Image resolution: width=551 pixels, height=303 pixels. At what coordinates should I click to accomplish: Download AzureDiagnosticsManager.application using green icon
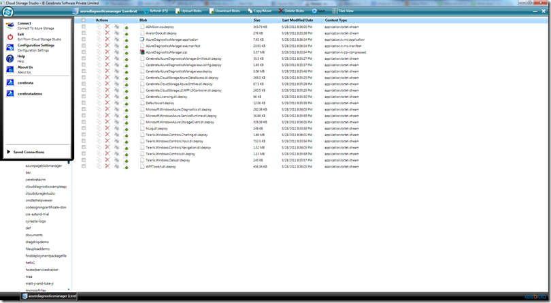[x=126, y=39]
